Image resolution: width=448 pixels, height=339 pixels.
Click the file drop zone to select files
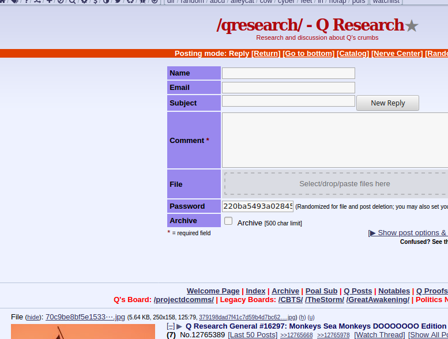point(336,184)
